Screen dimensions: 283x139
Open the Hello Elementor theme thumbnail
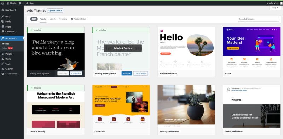click(x=186, y=48)
